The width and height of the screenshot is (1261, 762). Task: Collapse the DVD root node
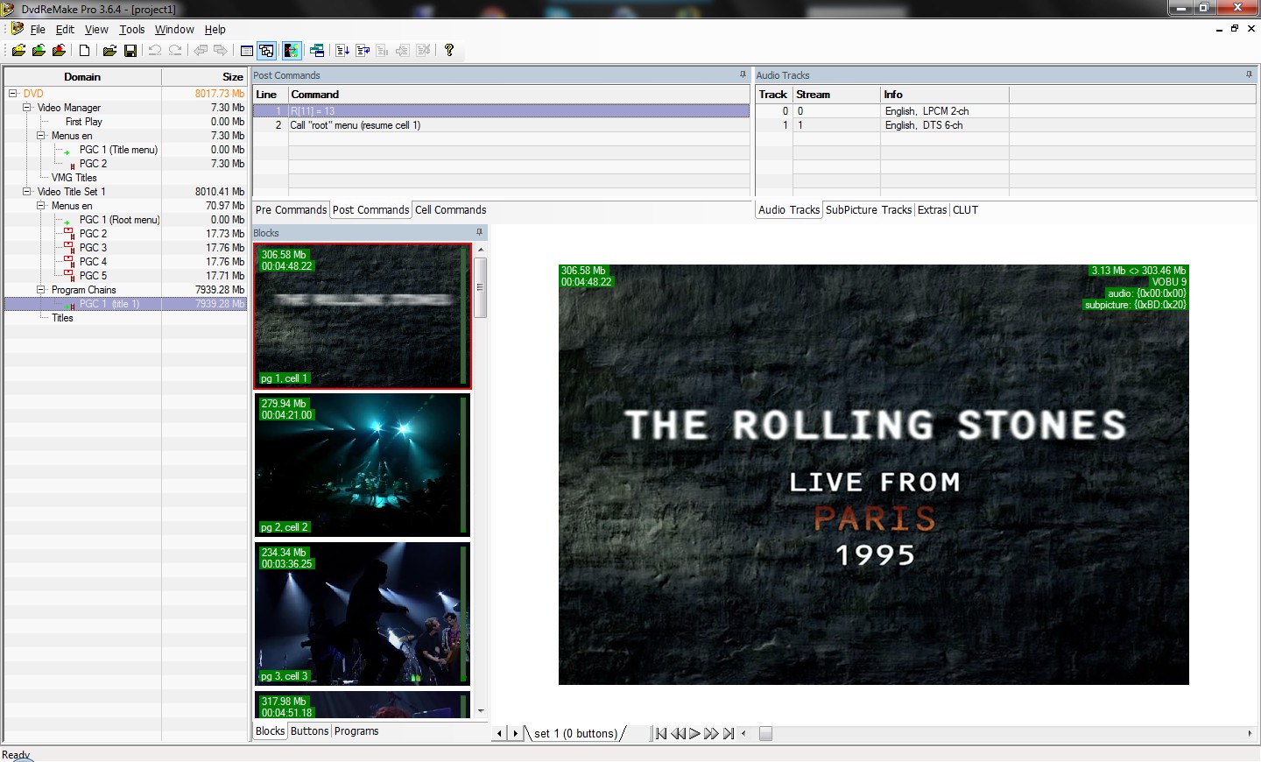coord(12,93)
